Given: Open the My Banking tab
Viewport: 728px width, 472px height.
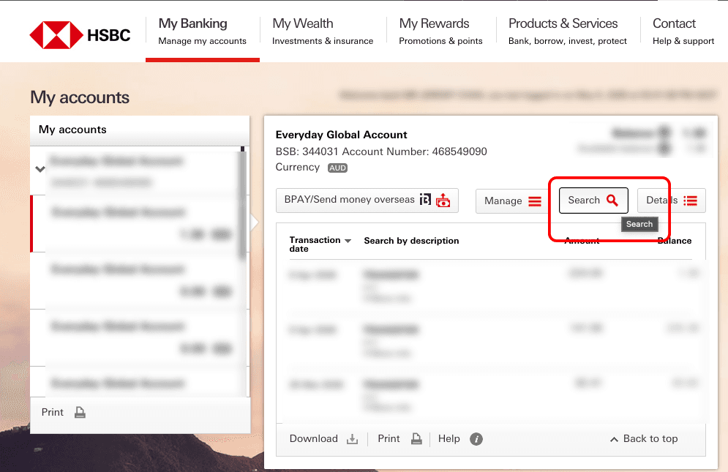Looking at the screenshot, I should [x=203, y=31].
